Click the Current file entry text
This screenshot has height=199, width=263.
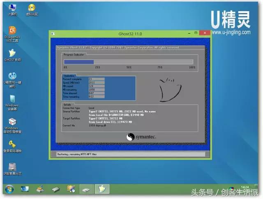point(97,125)
